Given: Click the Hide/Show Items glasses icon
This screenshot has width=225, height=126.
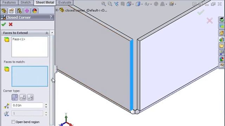Looking at the screenshot, I should [147, 4].
